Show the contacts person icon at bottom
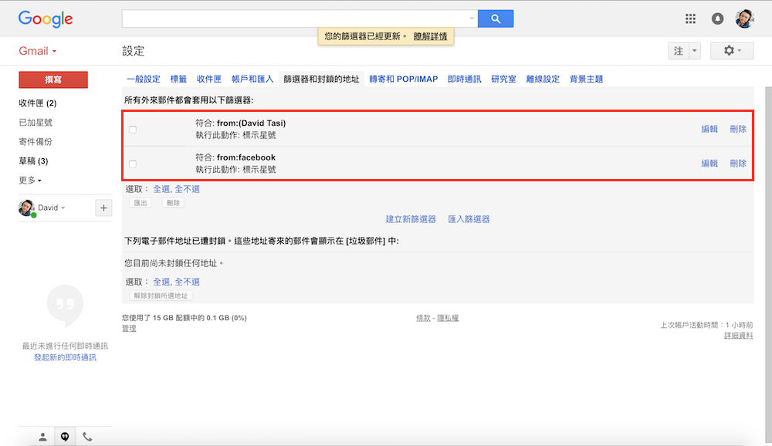The height and width of the screenshot is (446, 772). coord(42,437)
